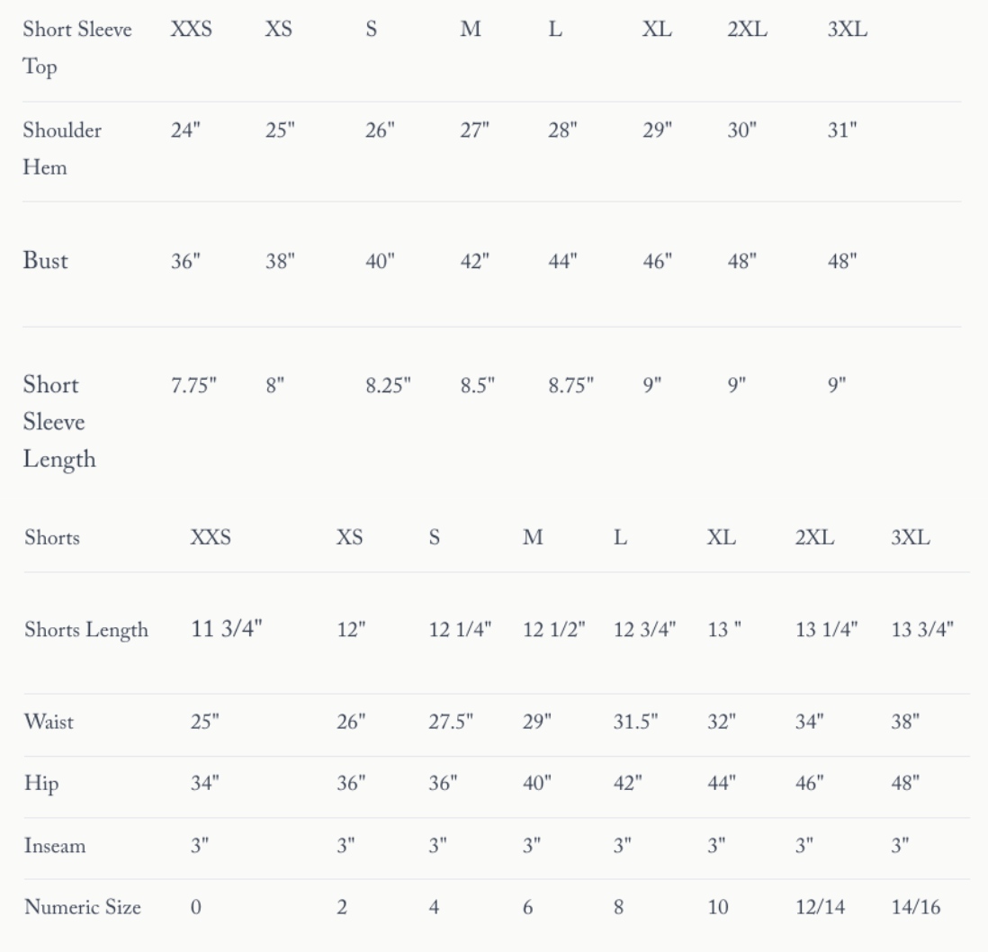Click the 27.5" waist measurement
Image resolution: width=988 pixels, height=952 pixels.
pos(450,723)
